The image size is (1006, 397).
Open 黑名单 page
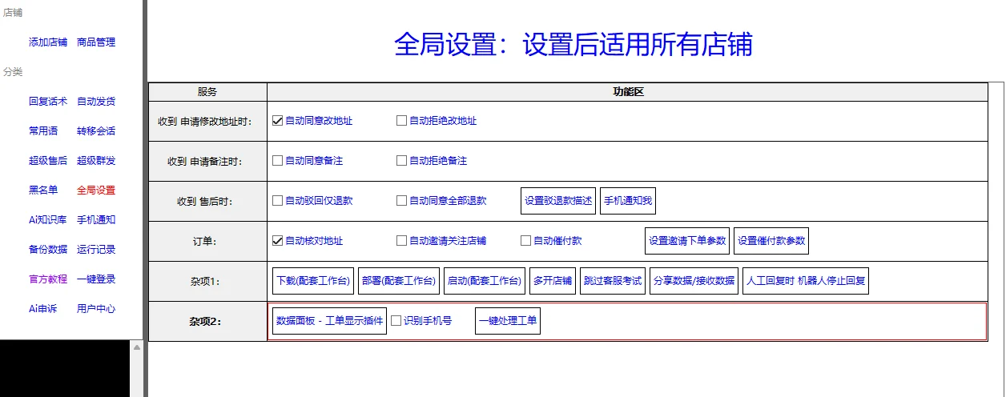43,190
